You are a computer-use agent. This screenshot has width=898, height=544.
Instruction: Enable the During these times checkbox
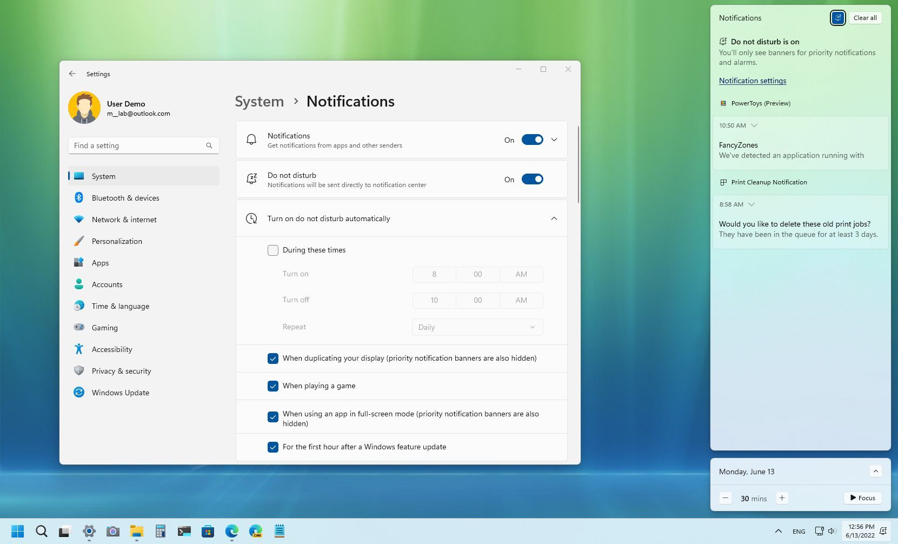pyautogui.click(x=273, y=250)
